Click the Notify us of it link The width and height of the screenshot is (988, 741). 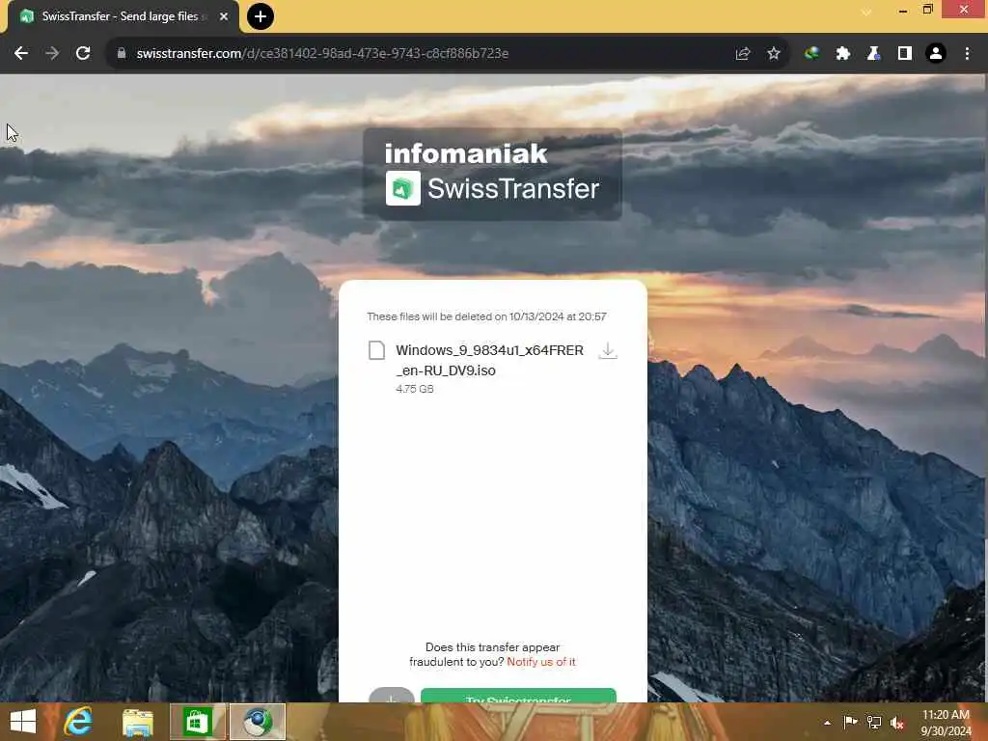[x=541, y=662]
